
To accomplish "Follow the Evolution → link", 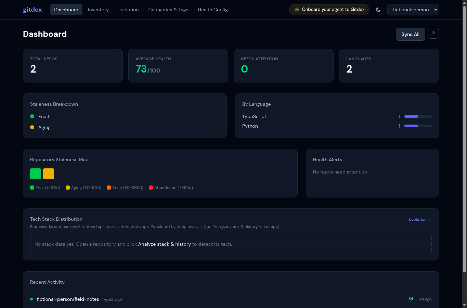I will (420, 219).
